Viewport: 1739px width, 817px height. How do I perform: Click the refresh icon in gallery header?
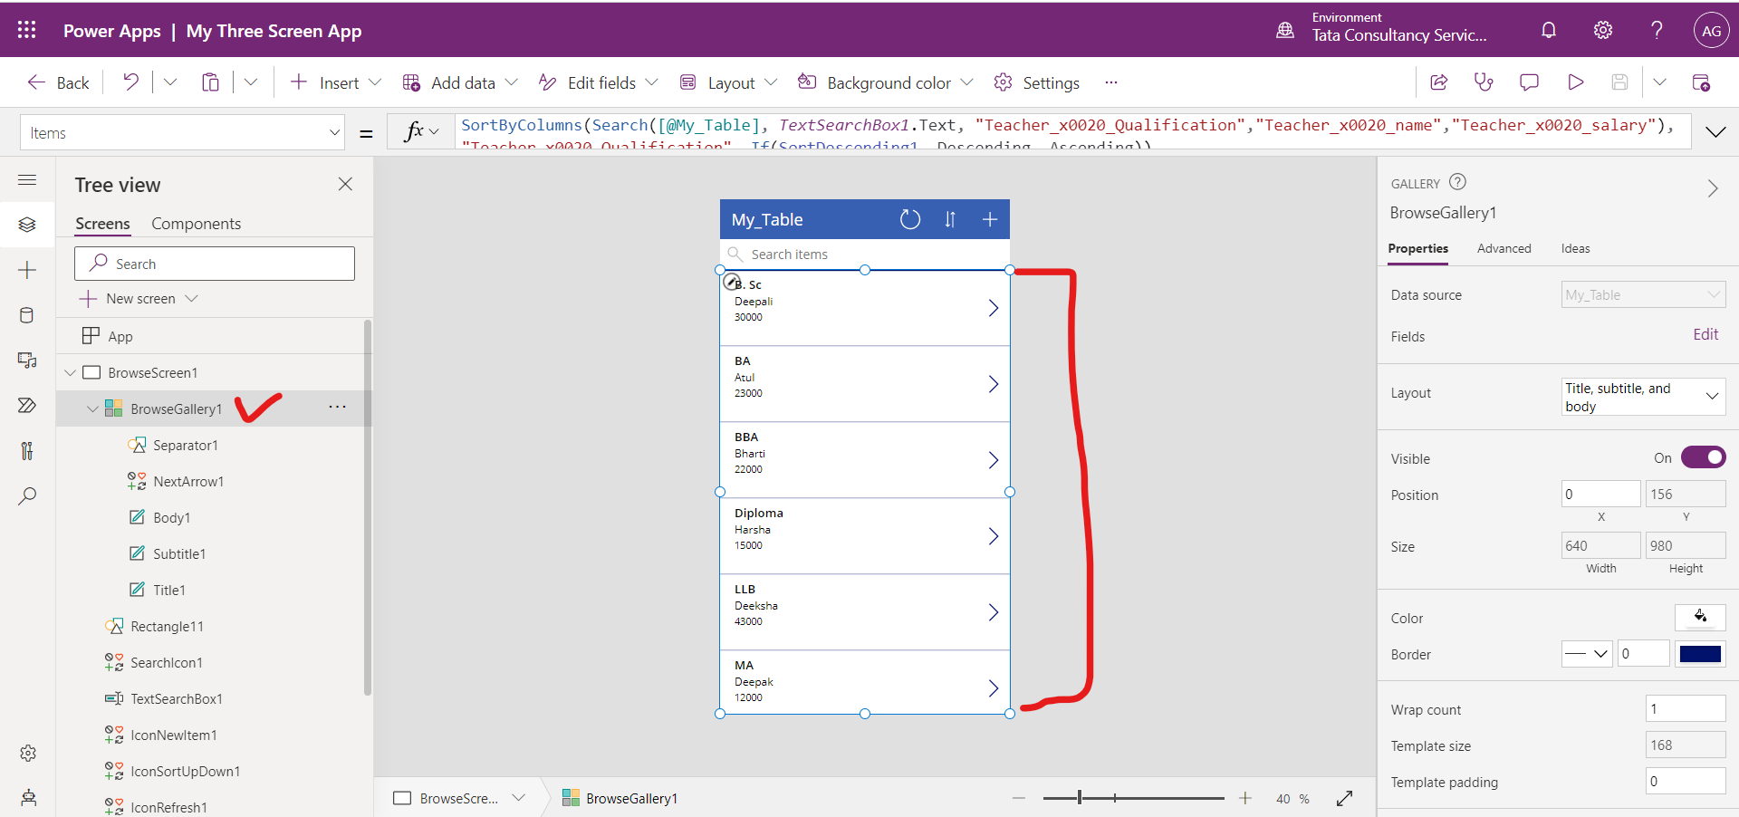coord(909,219)
